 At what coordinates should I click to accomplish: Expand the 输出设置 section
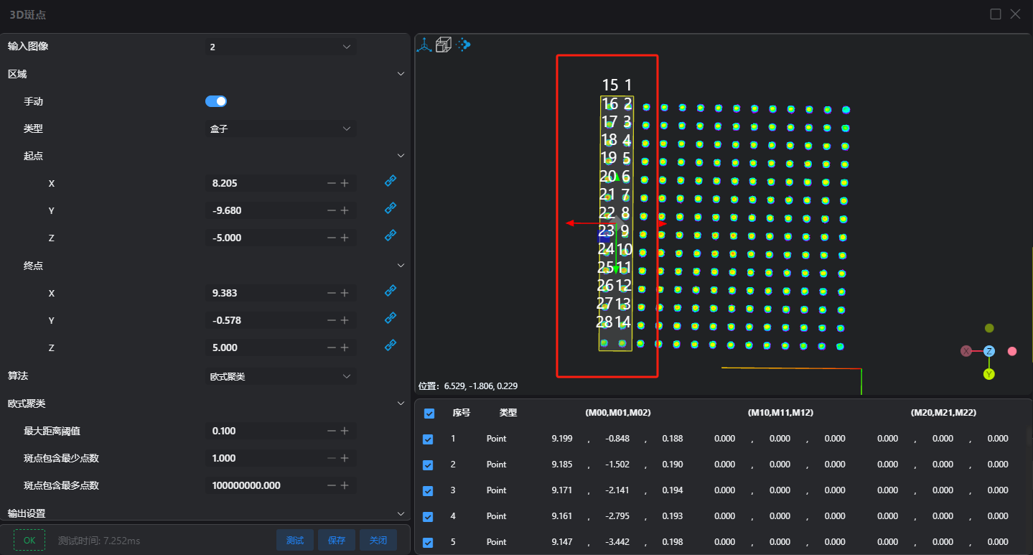point(401,513)
